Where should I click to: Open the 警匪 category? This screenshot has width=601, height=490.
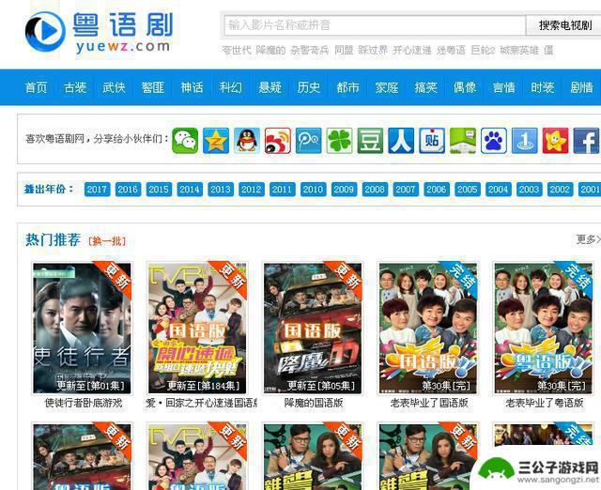(x=153, y=87)
